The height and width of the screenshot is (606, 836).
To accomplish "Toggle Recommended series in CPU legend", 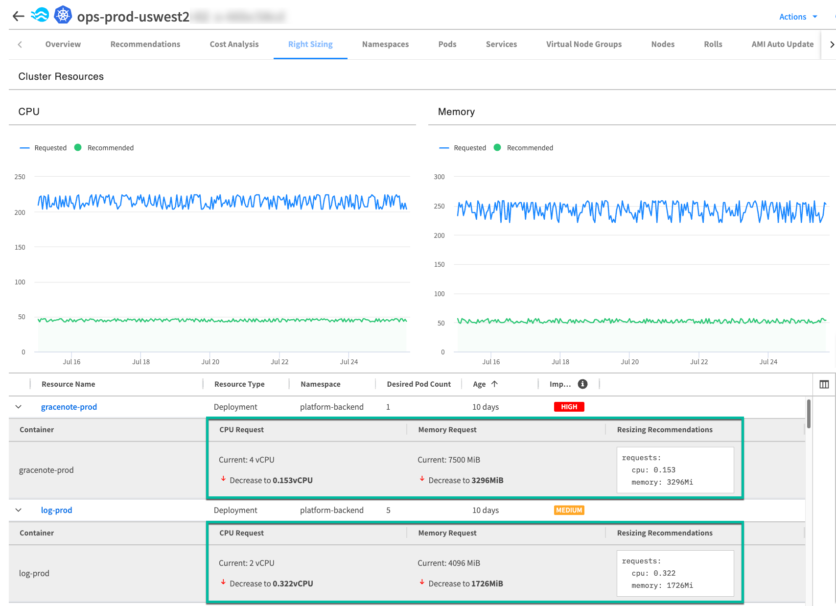I will click(x=104, y=148).
